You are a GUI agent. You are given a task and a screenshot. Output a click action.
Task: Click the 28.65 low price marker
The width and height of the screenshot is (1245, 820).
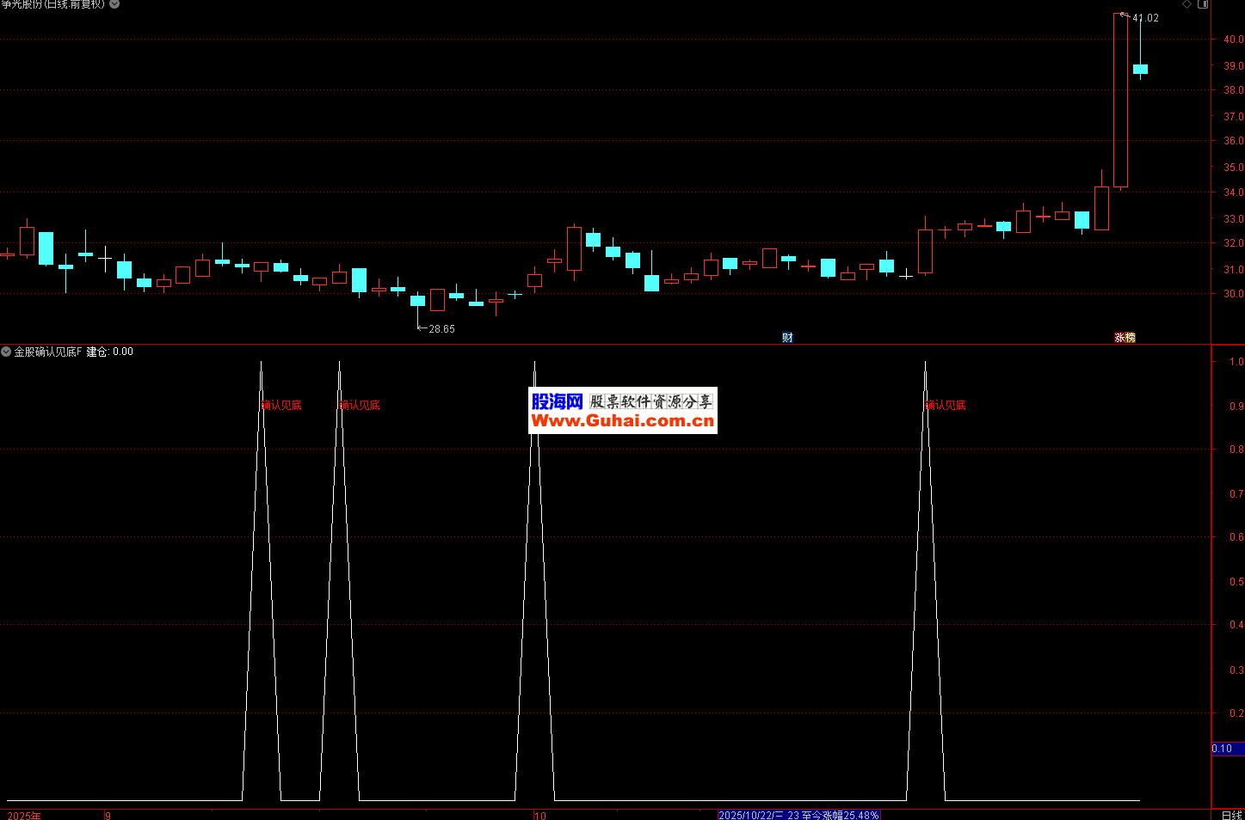click(x=441, y=329)
